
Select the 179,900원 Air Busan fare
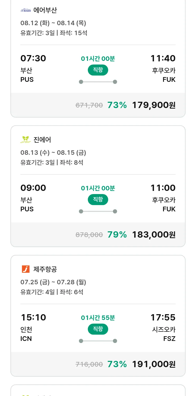[154, 105]
